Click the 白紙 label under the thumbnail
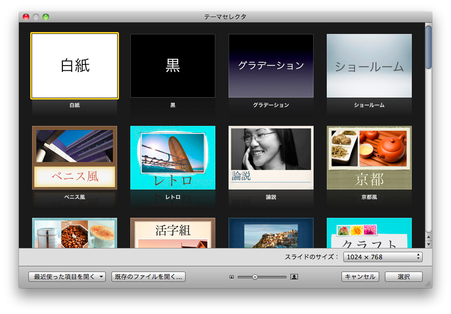Viewport: 451px width, 314px height. point(75,105)
